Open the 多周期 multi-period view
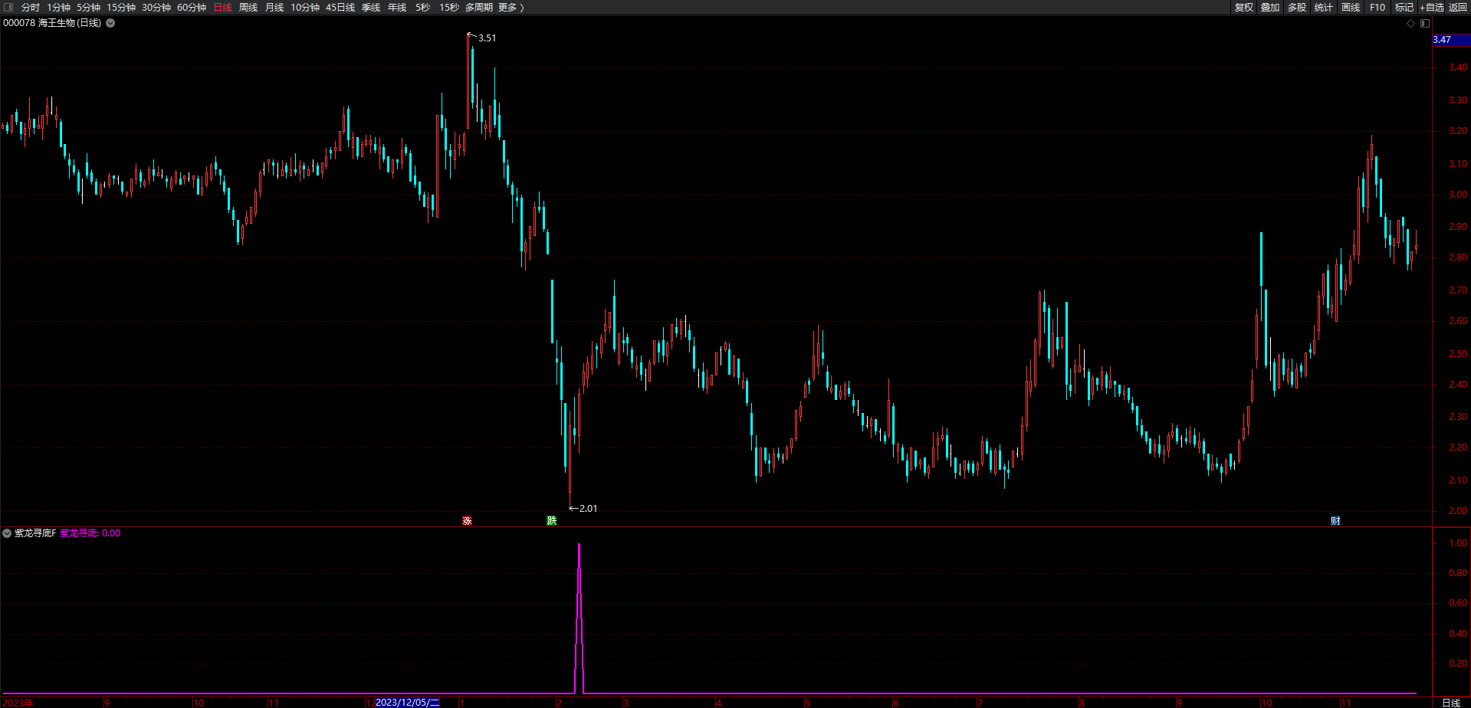 [x=479, y=7]
